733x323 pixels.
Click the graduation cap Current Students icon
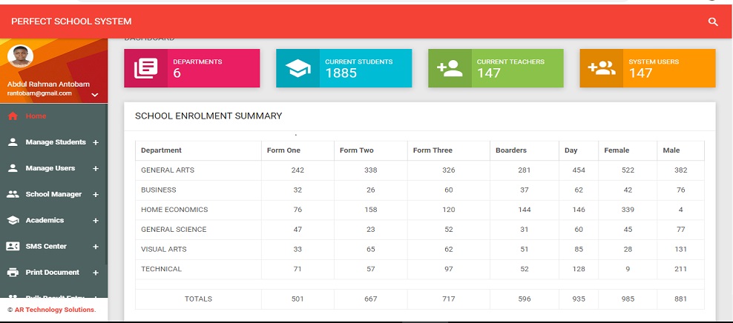298,68
